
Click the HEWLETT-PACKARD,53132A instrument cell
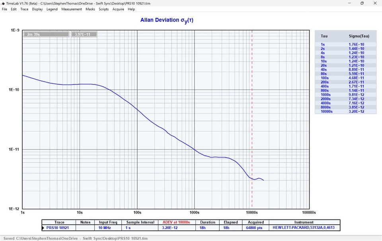(x=304, y=227)
